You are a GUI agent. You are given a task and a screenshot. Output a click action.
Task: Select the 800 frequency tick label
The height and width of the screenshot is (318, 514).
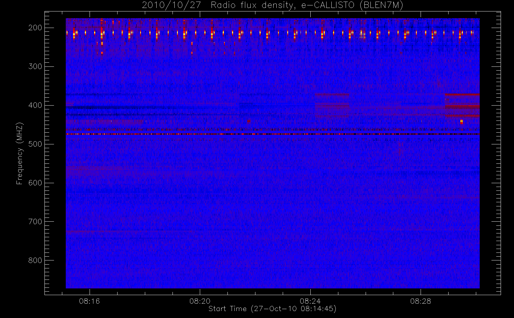coord(35,260)
